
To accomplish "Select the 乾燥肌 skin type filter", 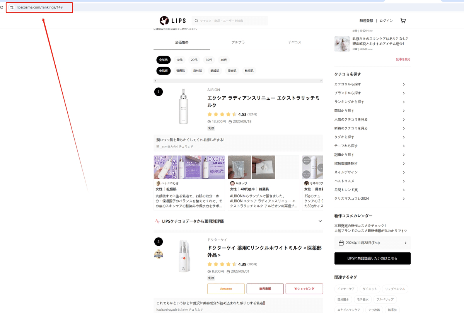I will click(x=215, y=71).
